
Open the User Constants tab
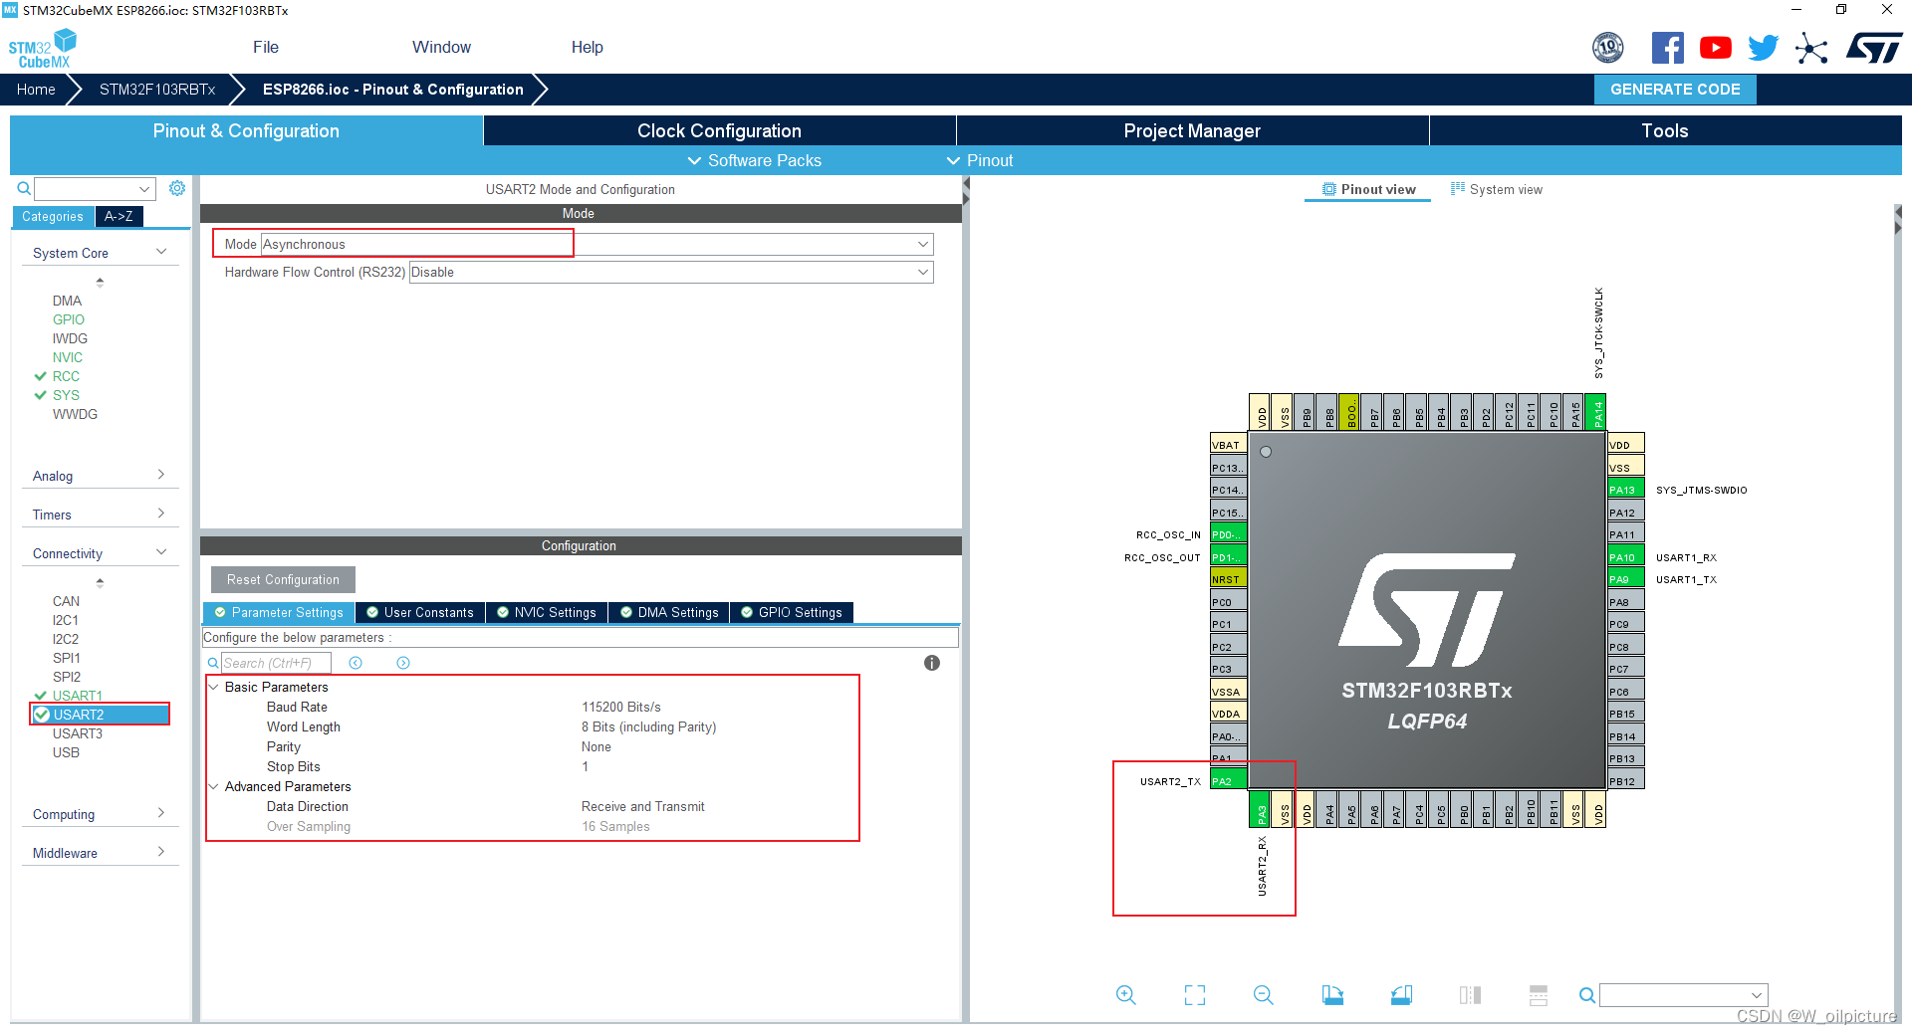point(420,612)
